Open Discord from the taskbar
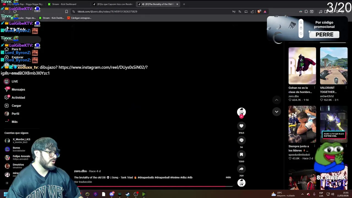The width and height of the screenshot is (352, 198). (x=111, y=194)
